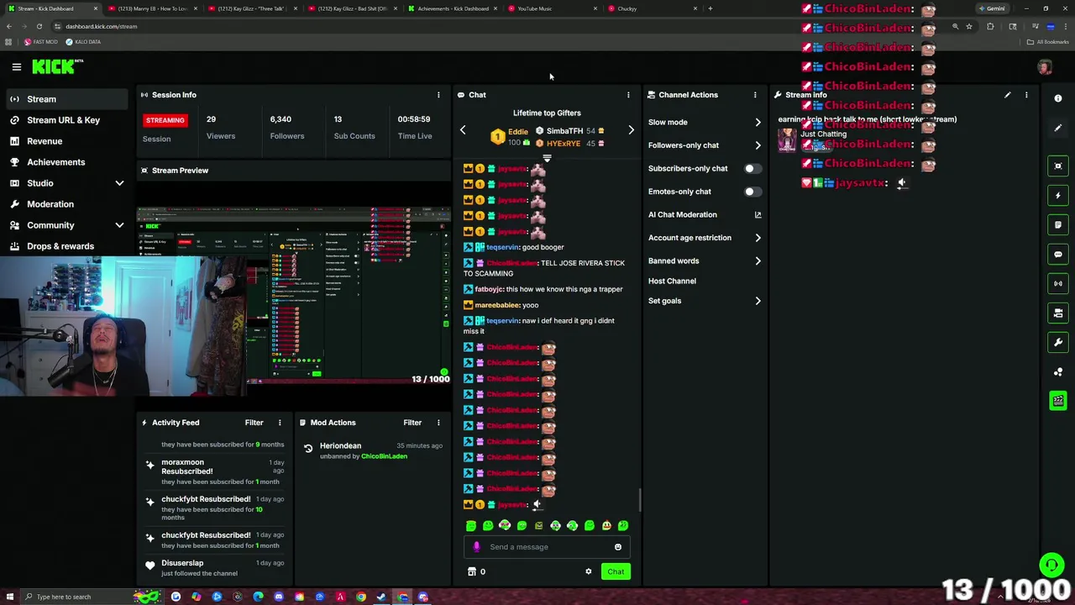Image resolution: width=1075 pixels, height=605 pixels.
Task: Open the emoji picker in message box
Action: tap(617, 547)
